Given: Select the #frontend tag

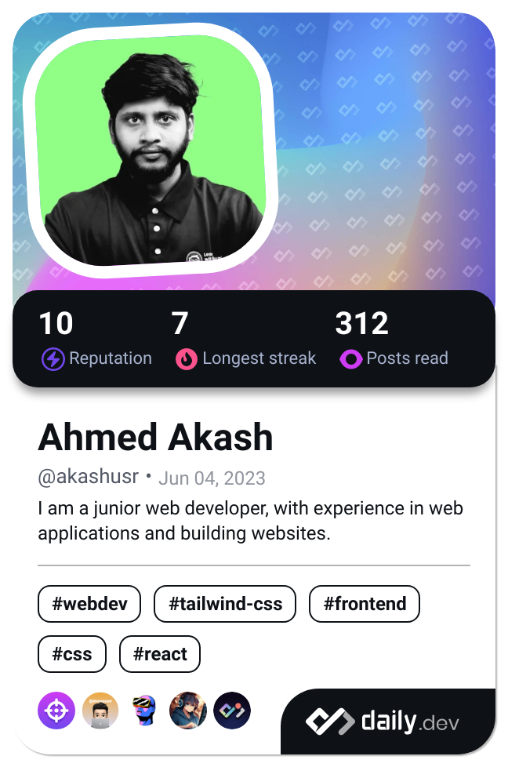Looking at the screenshot, I should tap(365, 604).
